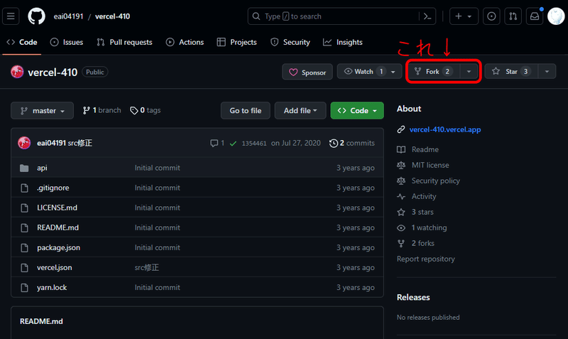Click the fork icon next to 2 forks

[x=401, y=243]
